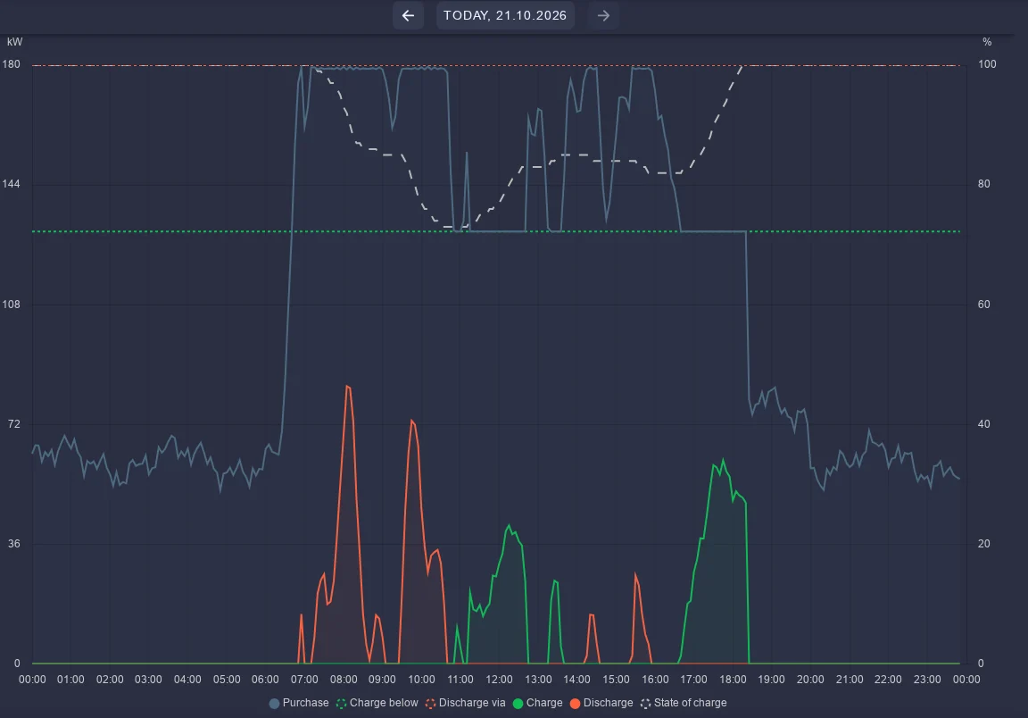Click the 40 percent right-axis label

pos(984,424)
